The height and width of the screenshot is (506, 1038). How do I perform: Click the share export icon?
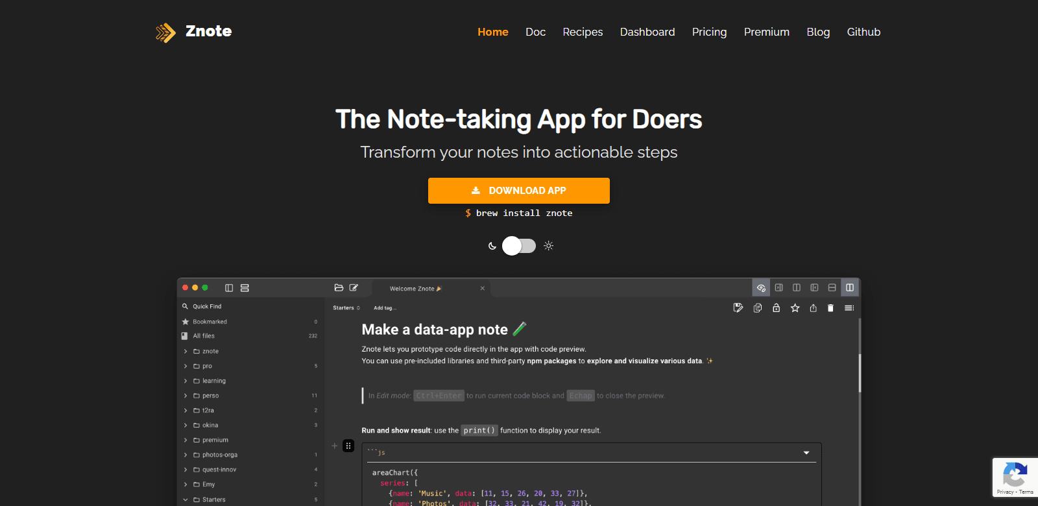click(813, 307)
